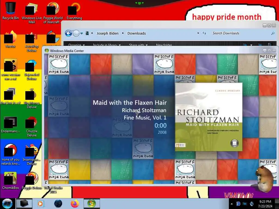This screenshot has height=209, width=279.
Task: Minimize the Windows Media Center window
Action: tap(265, 51)
